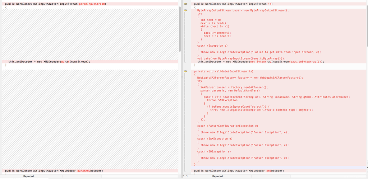Click the 1: 1 cursor position indicator

185,176
